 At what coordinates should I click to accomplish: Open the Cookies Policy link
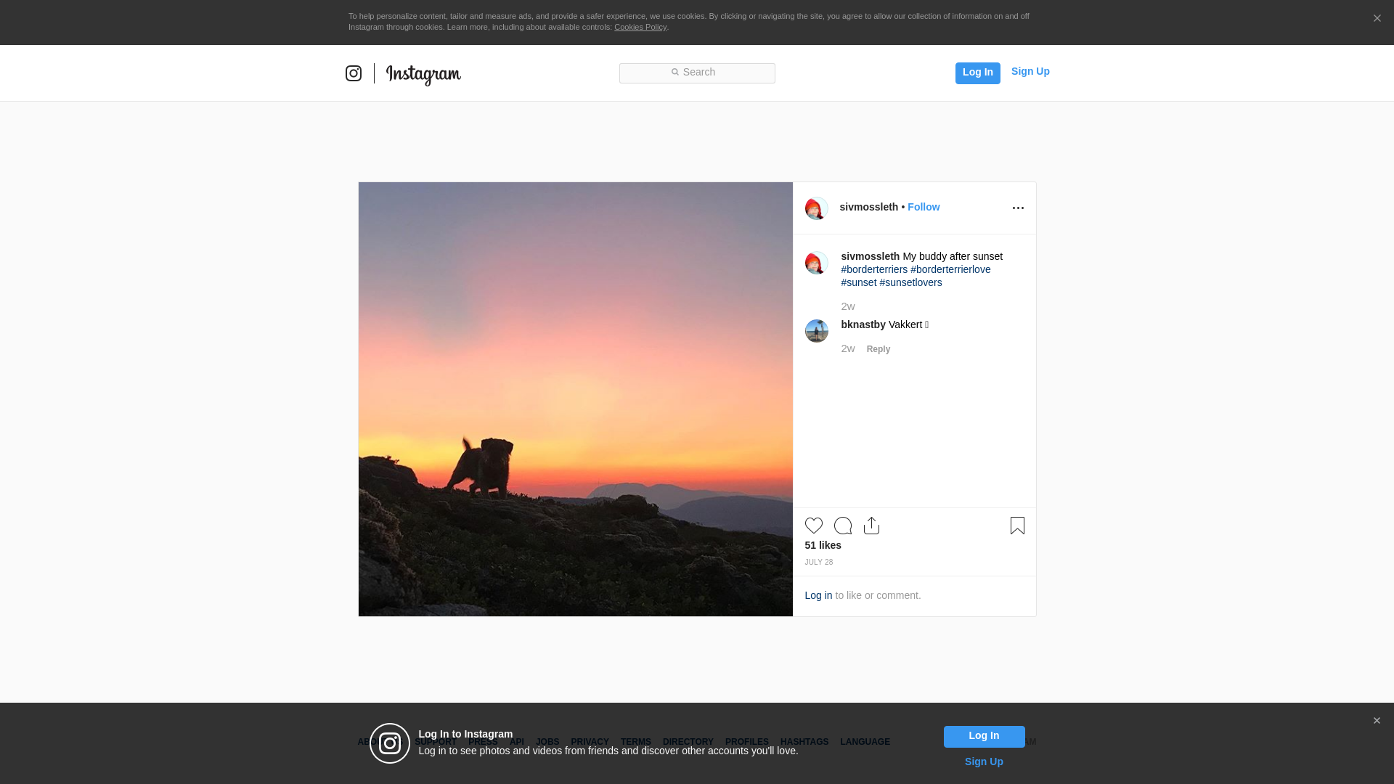tap(640, 27)
